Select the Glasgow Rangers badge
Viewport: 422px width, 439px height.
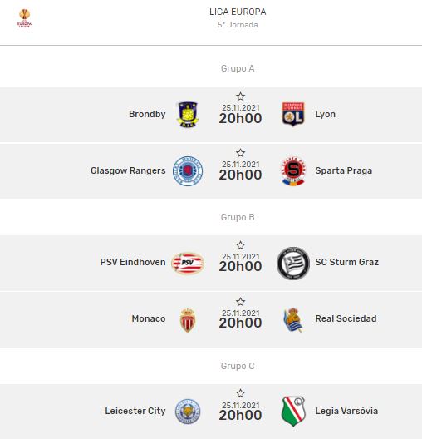(188, 171)
